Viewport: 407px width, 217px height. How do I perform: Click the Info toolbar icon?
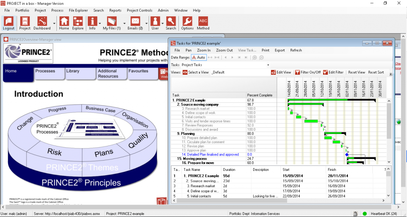[x=92, y=23]
